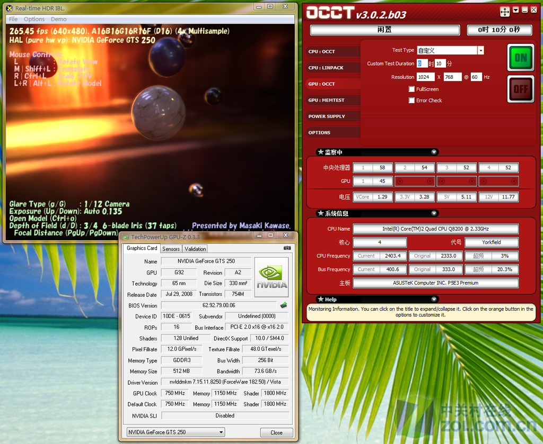Click the resolution height field 768
The width and height of the screenshot is (543, 444).
coord(452,77)
